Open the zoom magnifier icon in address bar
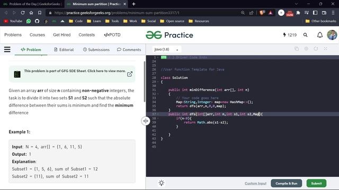 (x=243, y=13)
